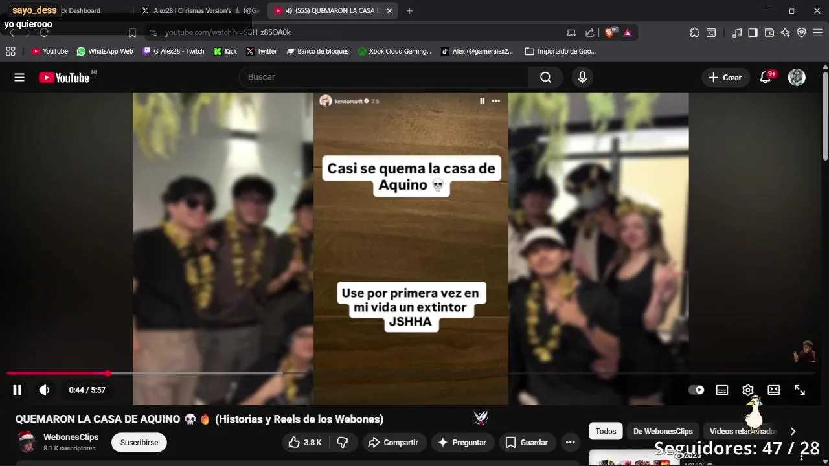Open the media control music note

[x=737, y=32]
